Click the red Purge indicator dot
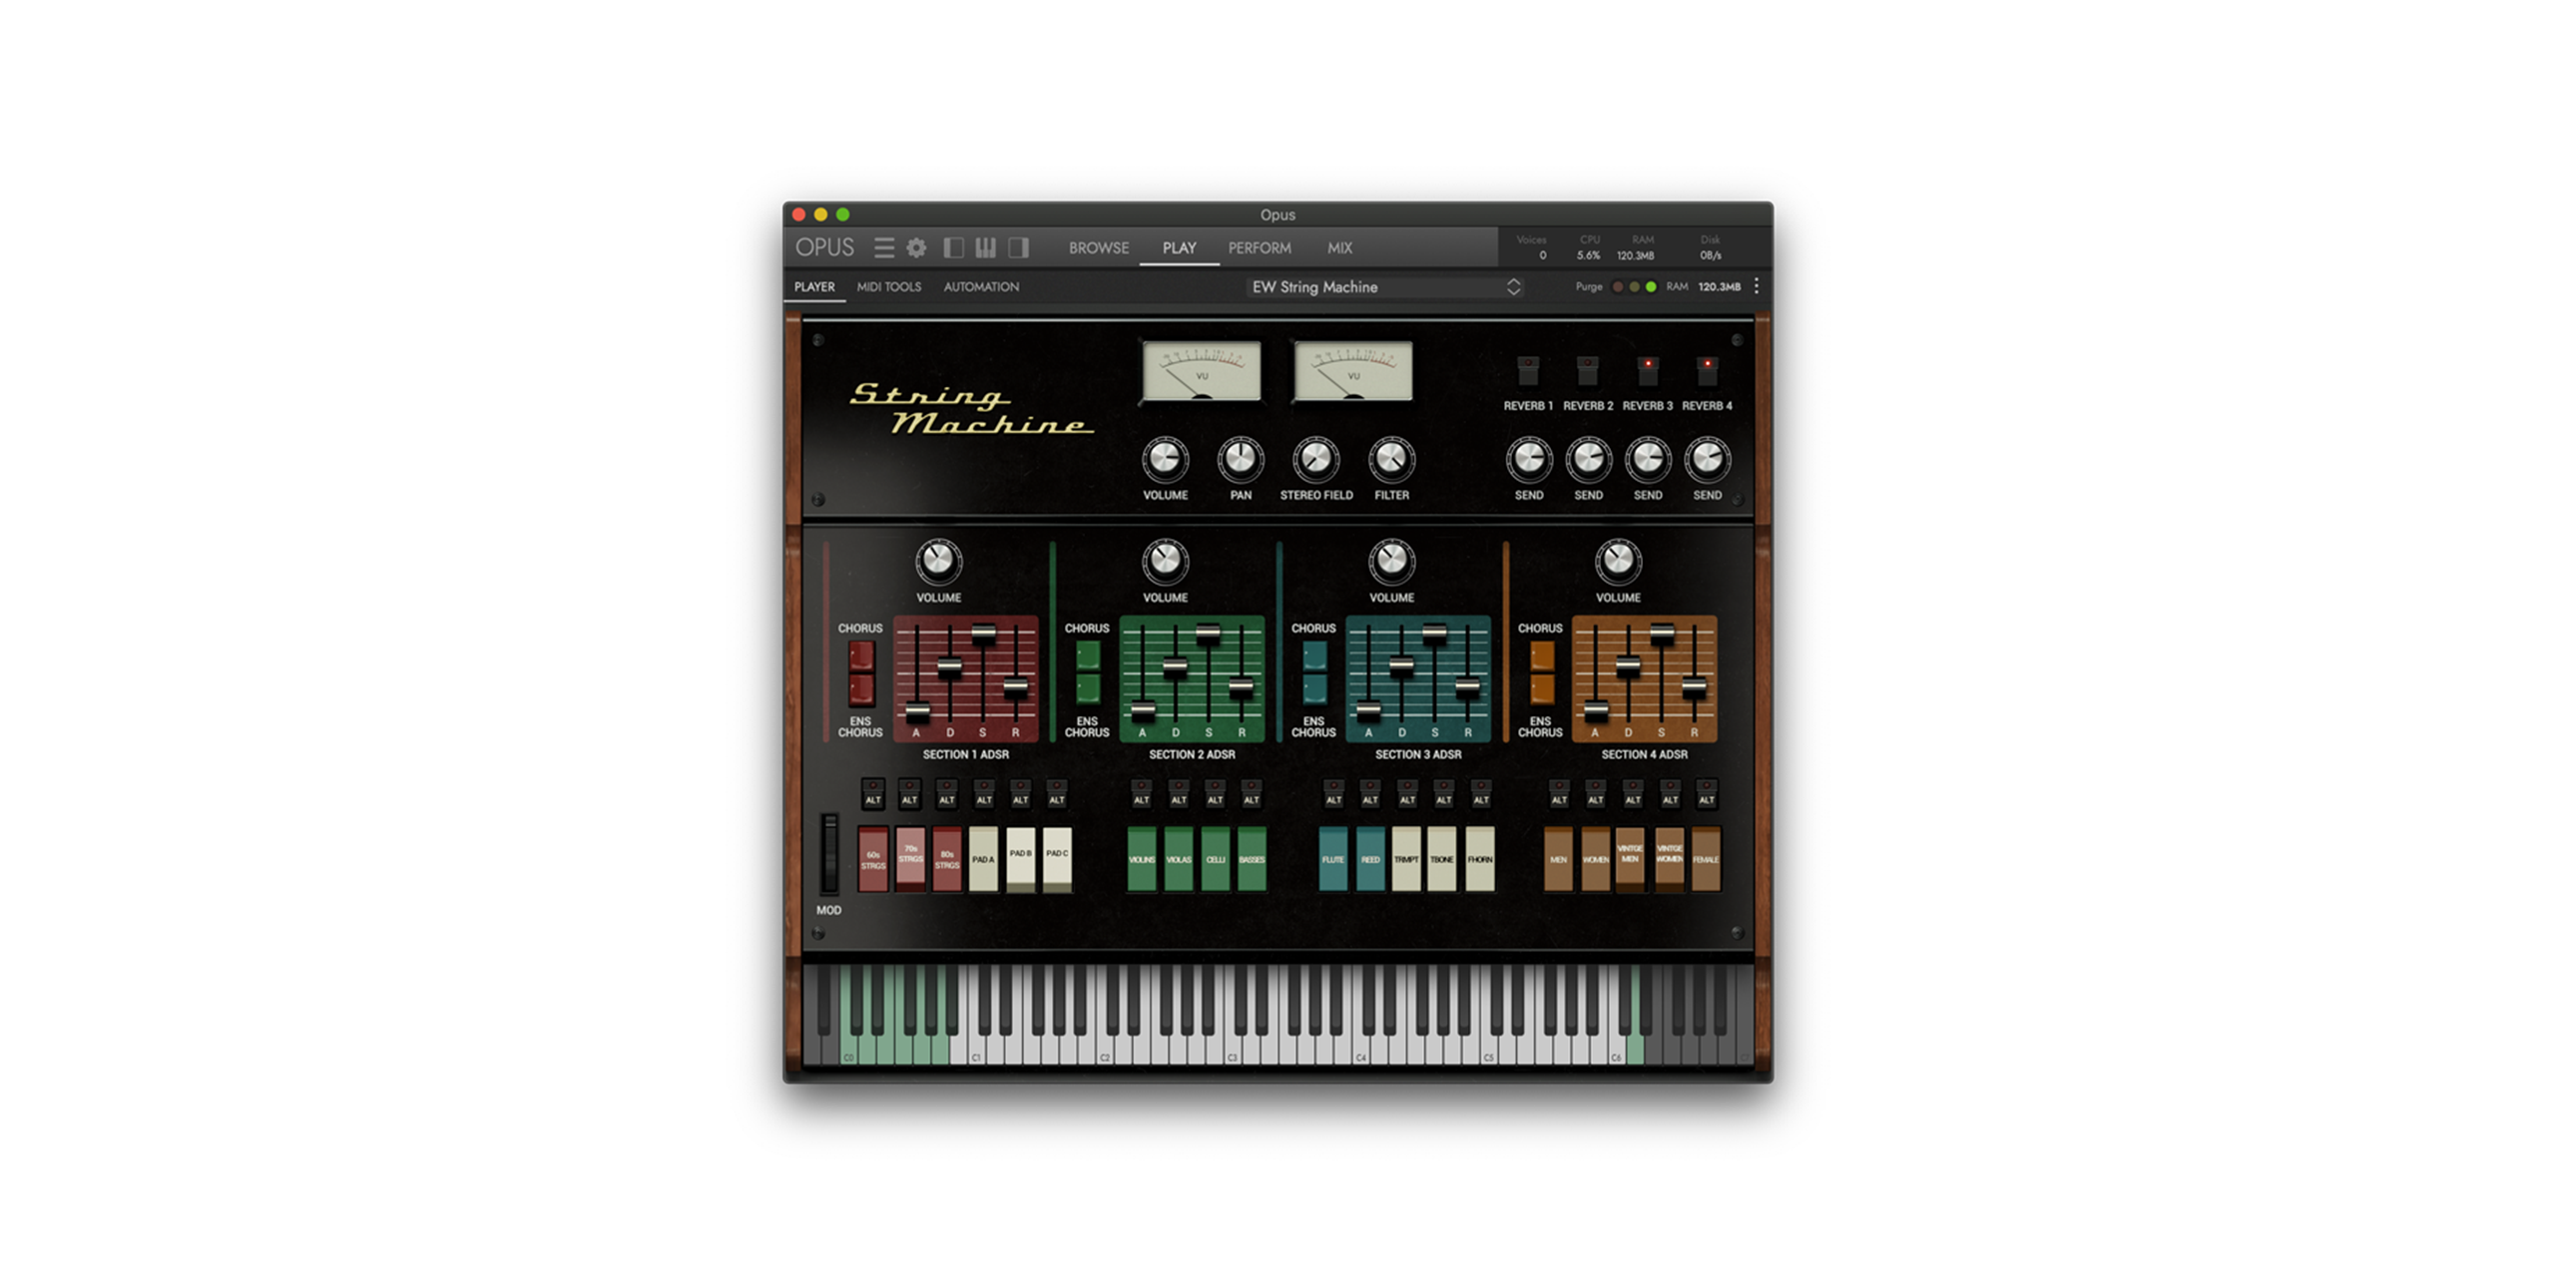The image size is (2555, 1277). click(1618, 286)
